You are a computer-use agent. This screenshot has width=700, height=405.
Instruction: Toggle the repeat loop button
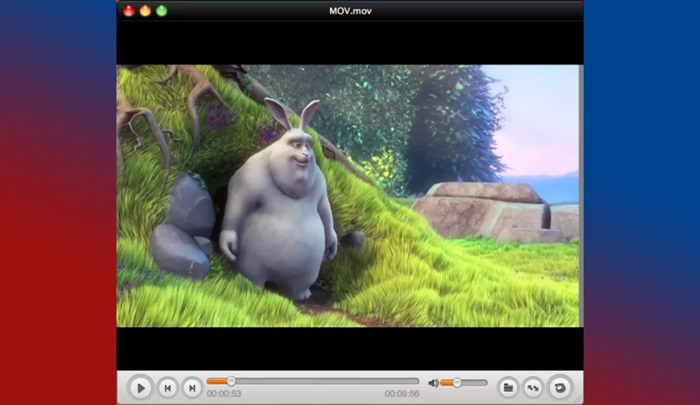[560, 387]
